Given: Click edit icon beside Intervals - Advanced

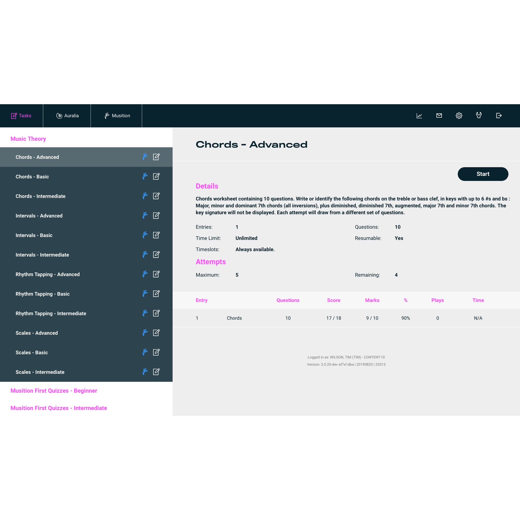Looking at the screenshot, I should 156,216.
